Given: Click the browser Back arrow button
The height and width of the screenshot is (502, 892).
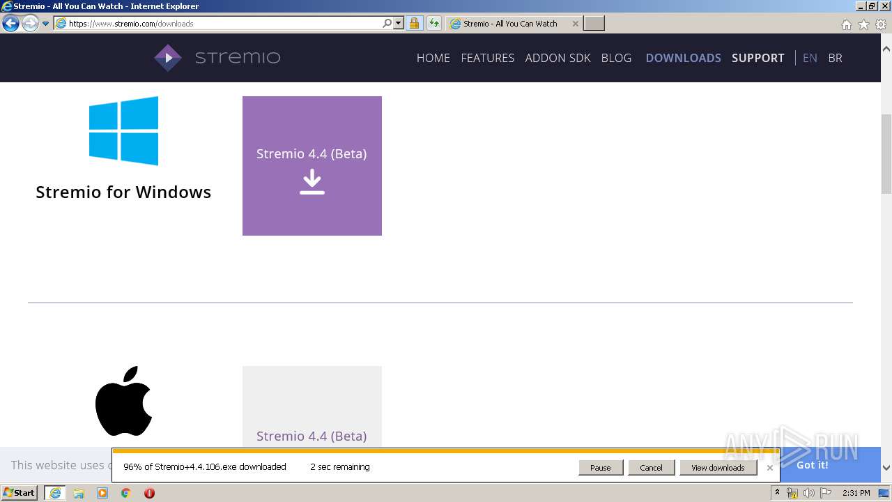Looking at the screenshot, I should (10, 24).
